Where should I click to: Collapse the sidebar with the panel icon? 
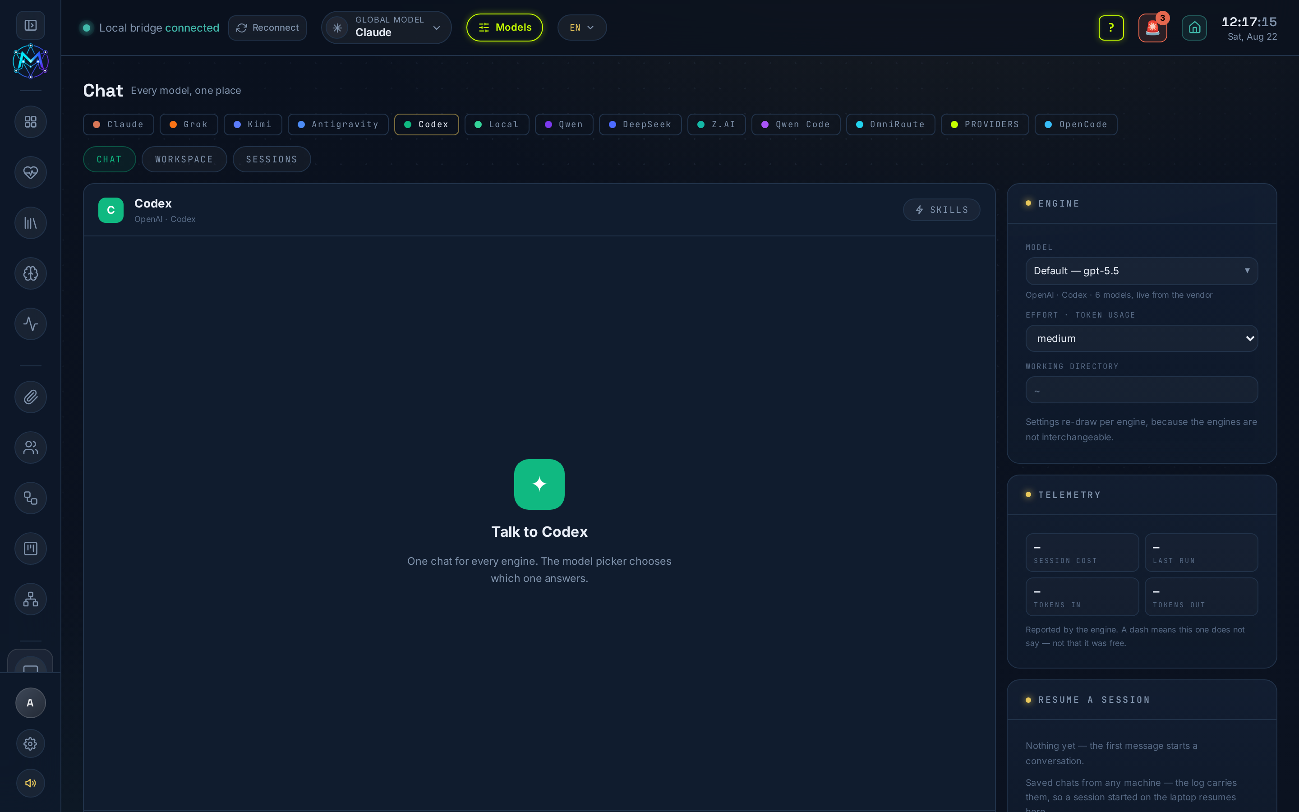(31, 25)
